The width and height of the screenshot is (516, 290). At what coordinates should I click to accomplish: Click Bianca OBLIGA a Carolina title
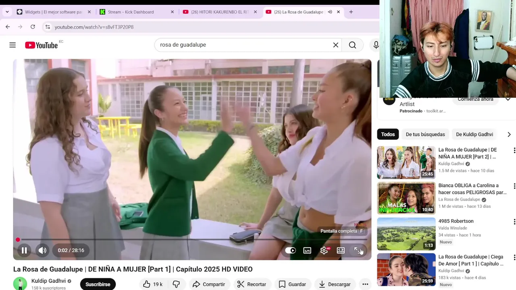tap(472, 189)
